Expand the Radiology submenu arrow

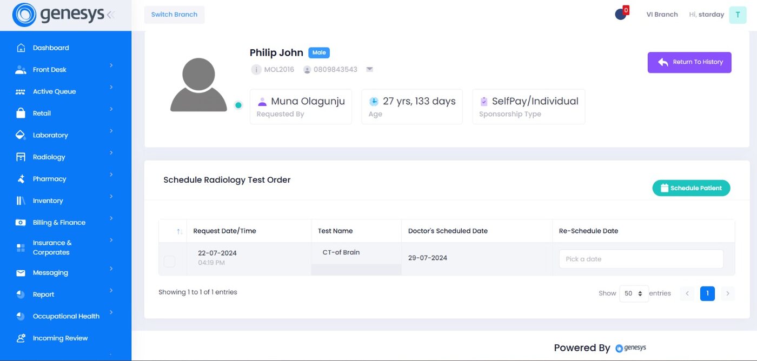click(111, 153)
